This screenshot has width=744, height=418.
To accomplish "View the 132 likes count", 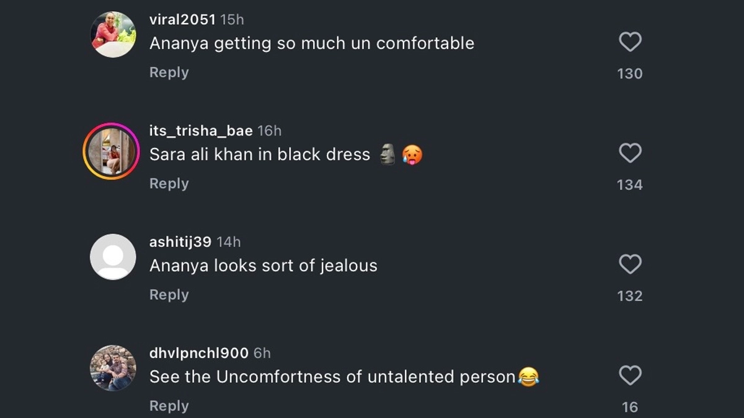I will (x=630, y=296).
